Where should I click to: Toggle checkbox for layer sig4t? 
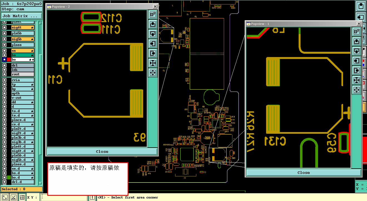(4, 27)
